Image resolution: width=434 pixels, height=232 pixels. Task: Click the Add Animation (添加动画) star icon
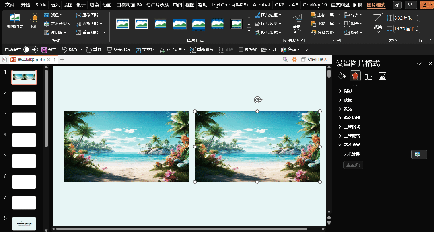pos(162,50)
